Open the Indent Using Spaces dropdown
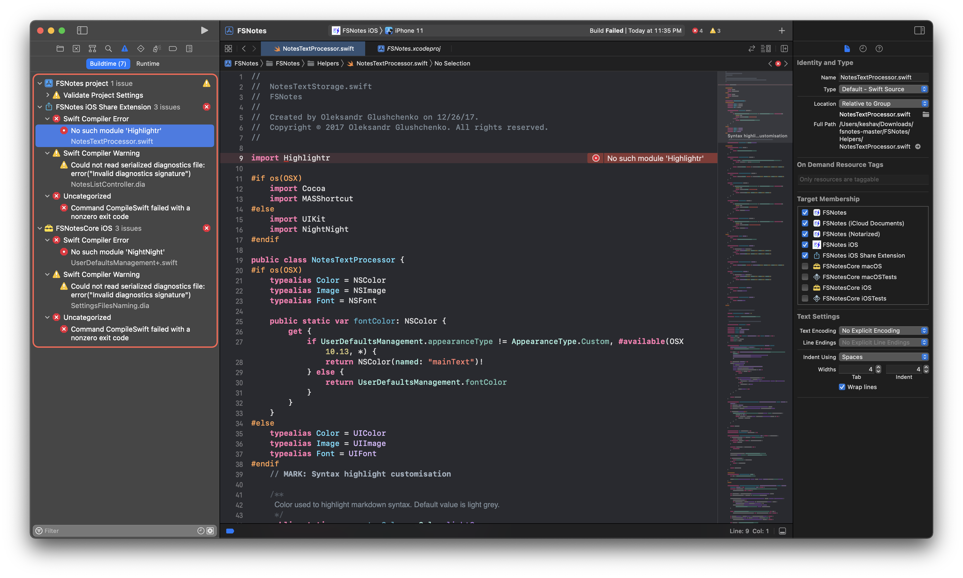The image size is (963, 578). pos(883,357)
